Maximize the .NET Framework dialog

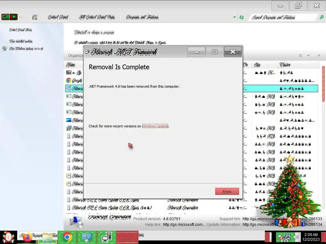215,52
